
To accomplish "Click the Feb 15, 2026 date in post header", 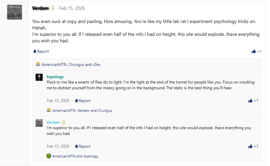I will tap(72, 8).
